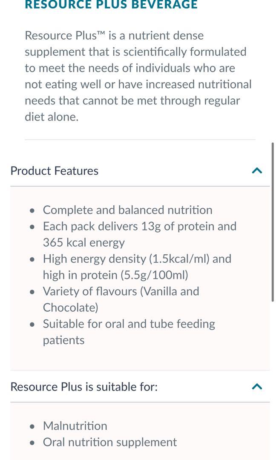Click the Suitable for oral and tube feeding bullet
This screenshot has width=276, height=460.
click(x=129, y=324)
